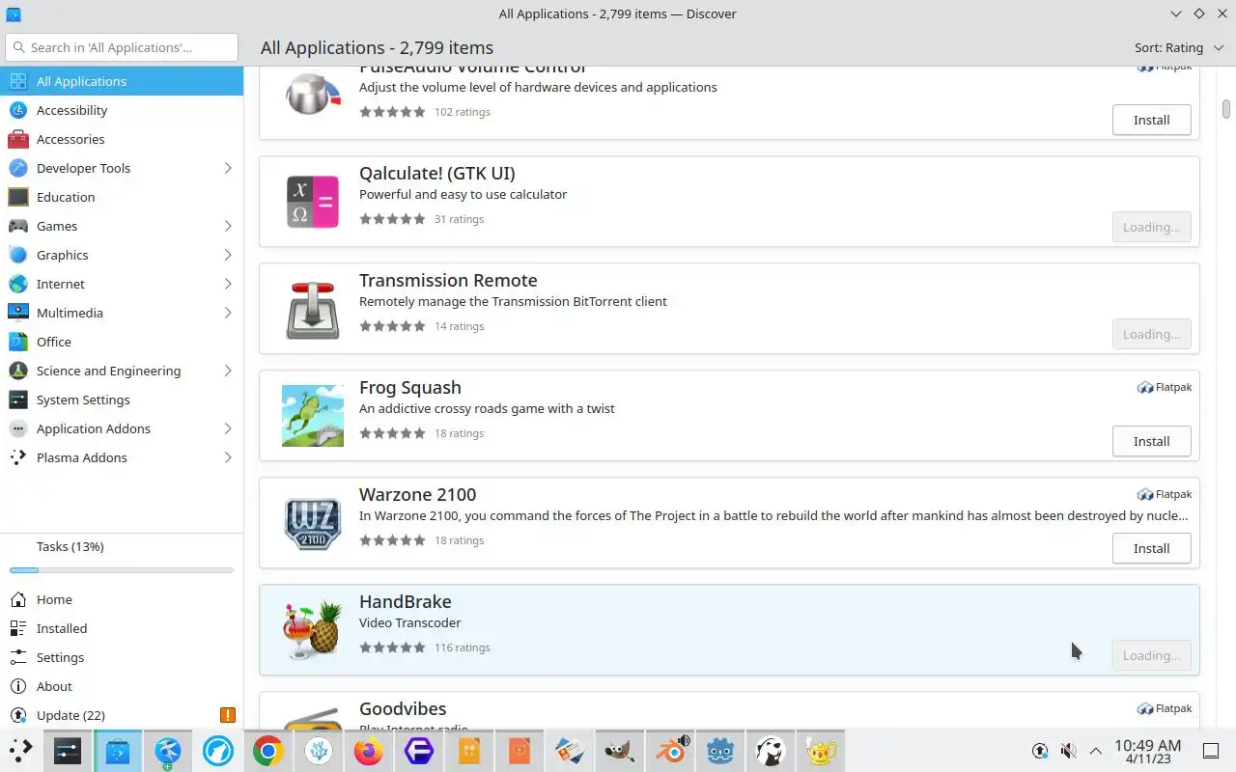This screenshot has width=1236, height=772.
Task: Click the System Settings taskbar icon
Action: [68, 751]
